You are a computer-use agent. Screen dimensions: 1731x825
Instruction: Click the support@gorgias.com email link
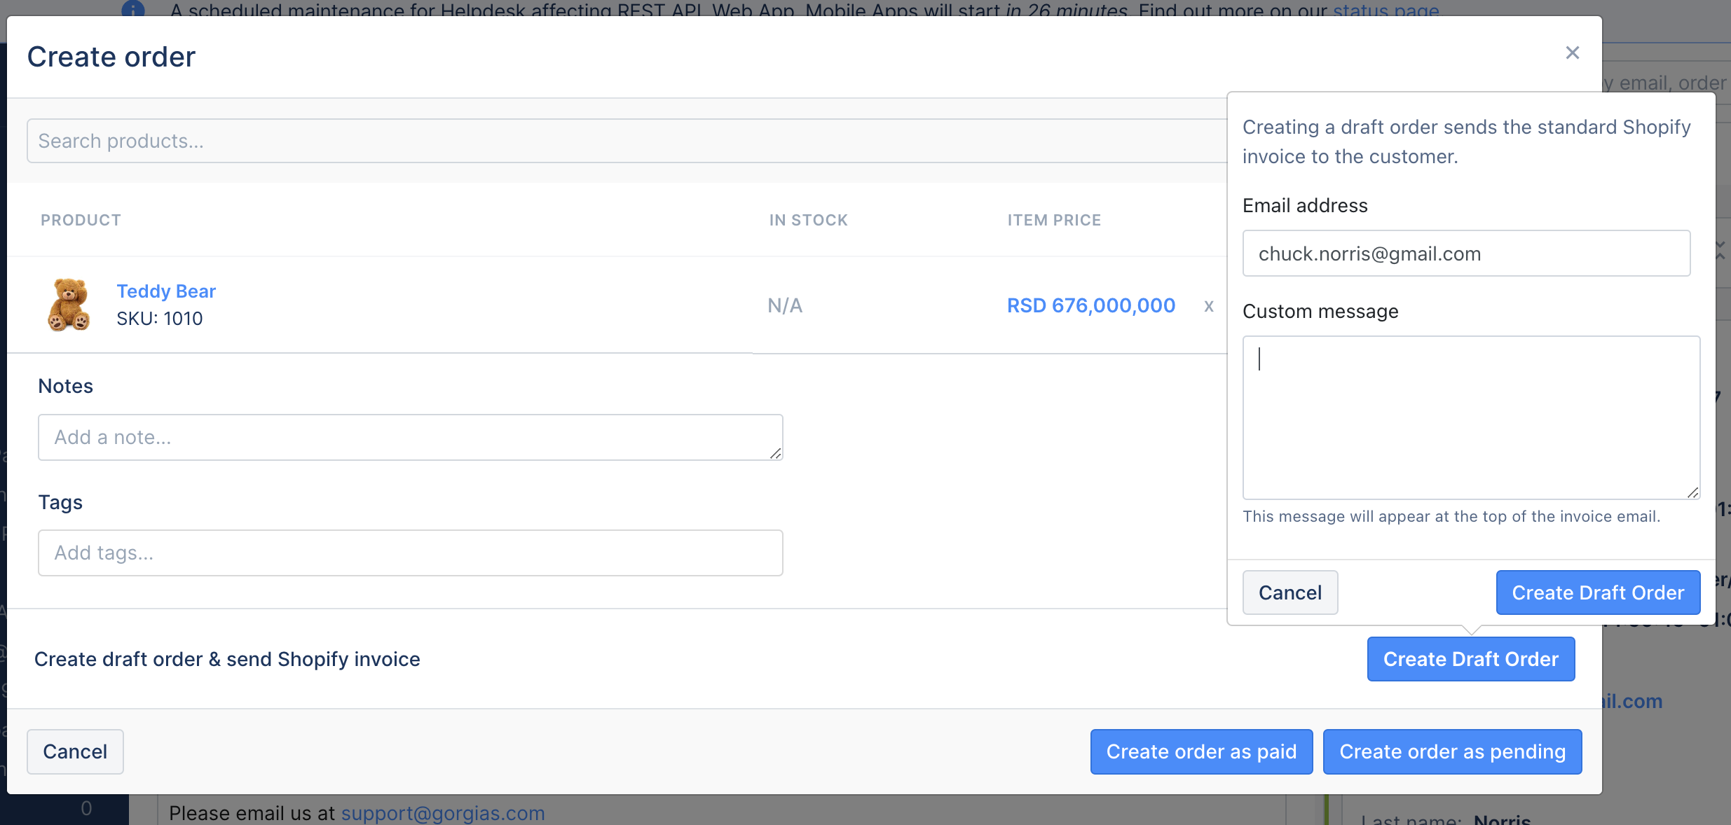pos(442,813)
